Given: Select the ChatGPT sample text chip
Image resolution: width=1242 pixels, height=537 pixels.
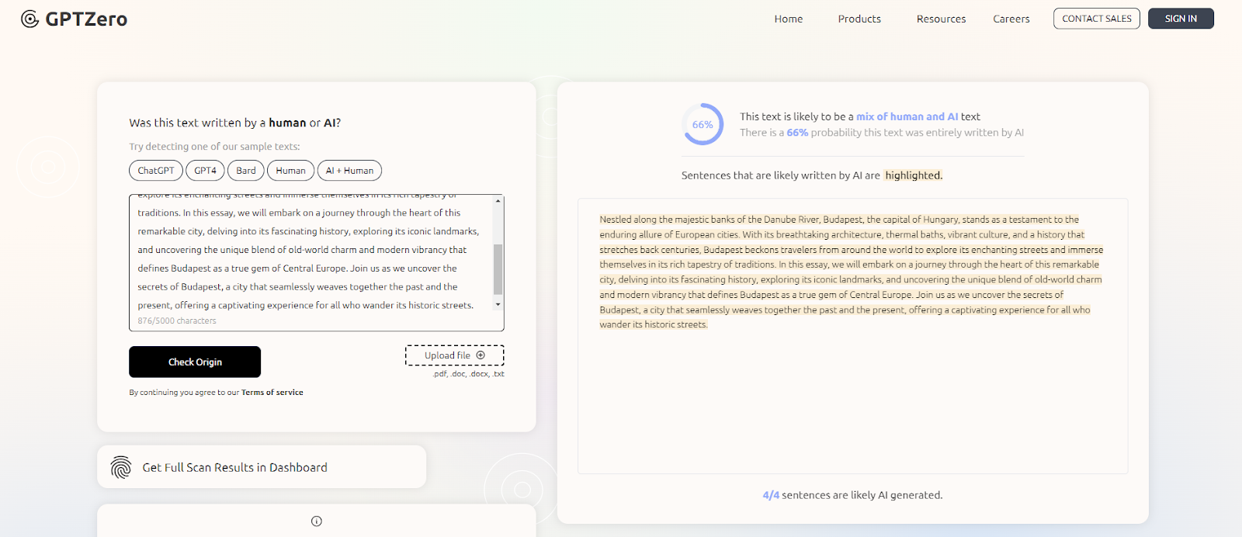Looking at the screenshot, I should (156, 171).
